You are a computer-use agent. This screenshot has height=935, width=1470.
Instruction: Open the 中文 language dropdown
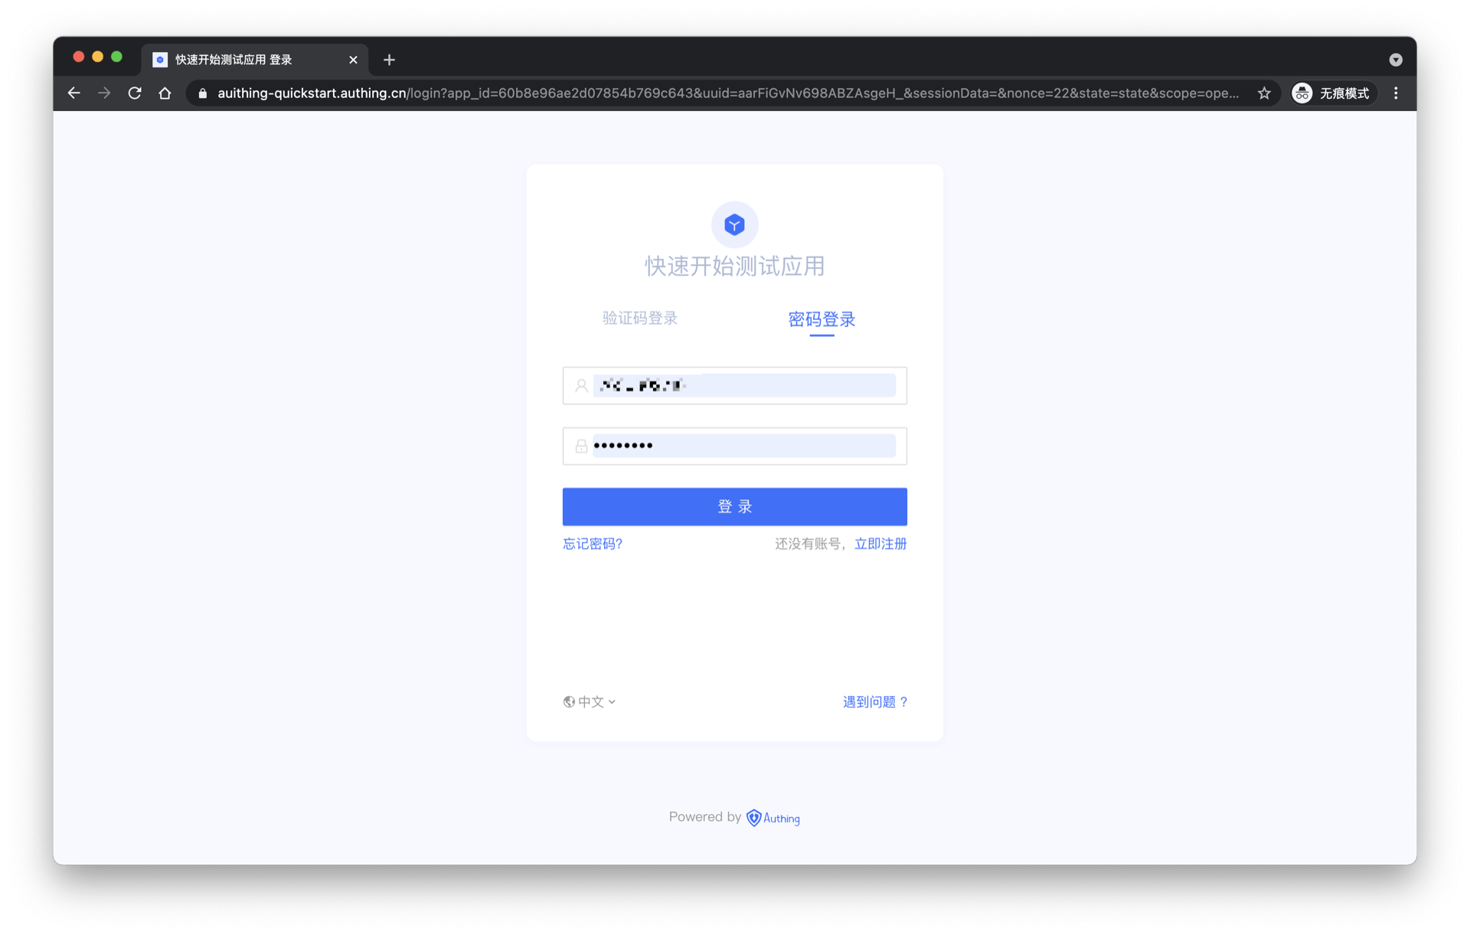click(x=590, y=701)
